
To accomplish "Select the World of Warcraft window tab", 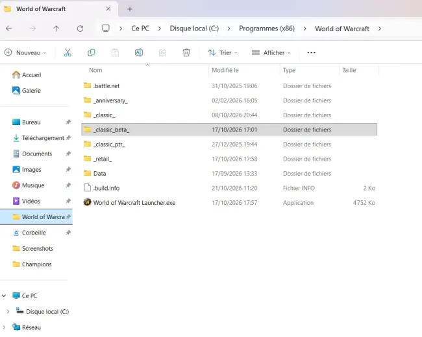I will click(59, 9).
